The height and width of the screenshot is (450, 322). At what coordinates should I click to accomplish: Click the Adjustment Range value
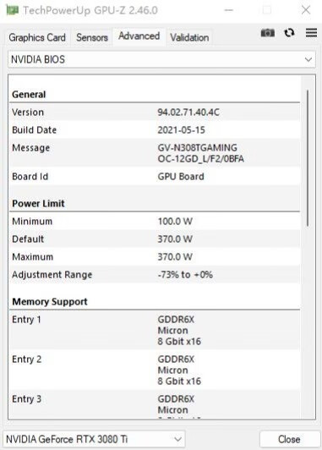point(185,275)
